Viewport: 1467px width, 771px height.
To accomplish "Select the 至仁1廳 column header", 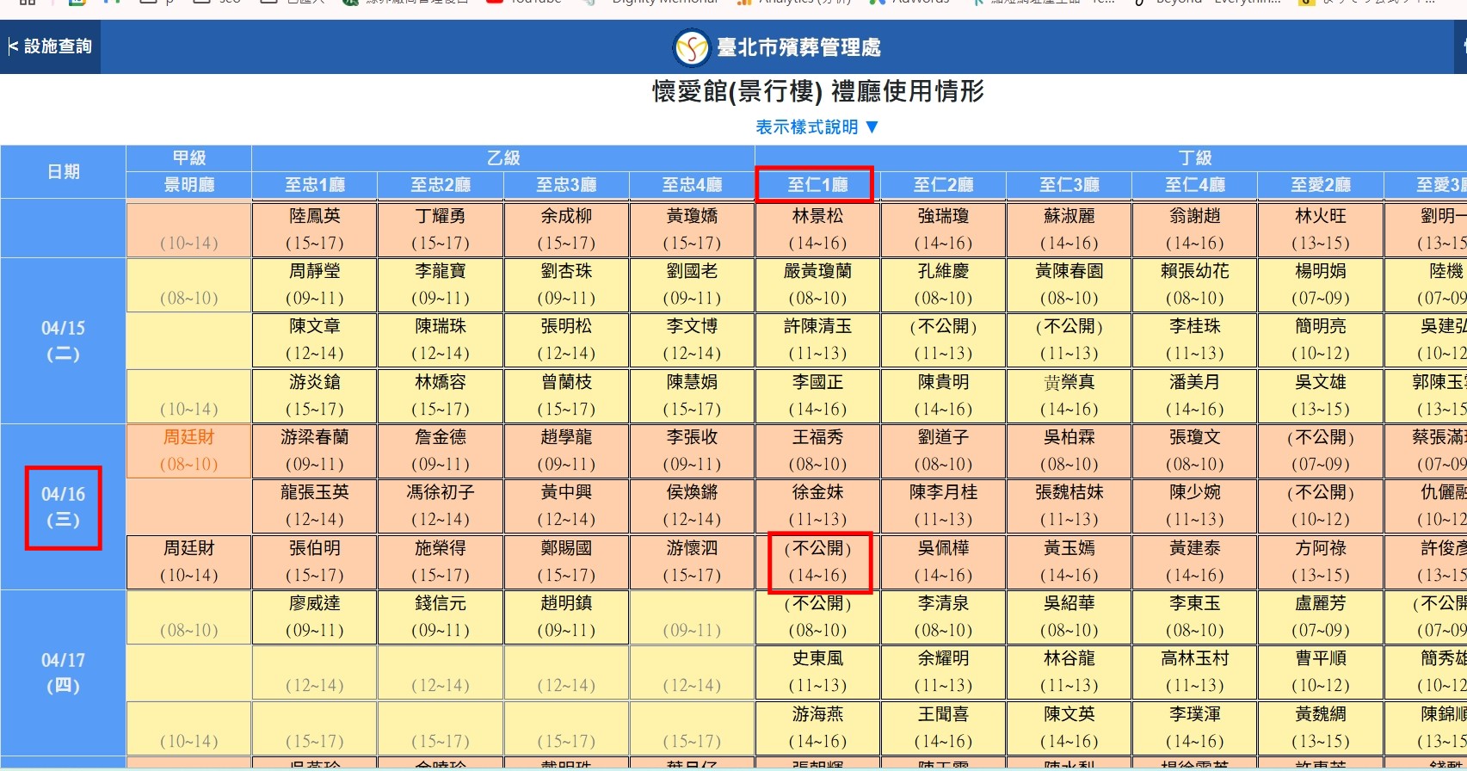I will click(817, 185).
